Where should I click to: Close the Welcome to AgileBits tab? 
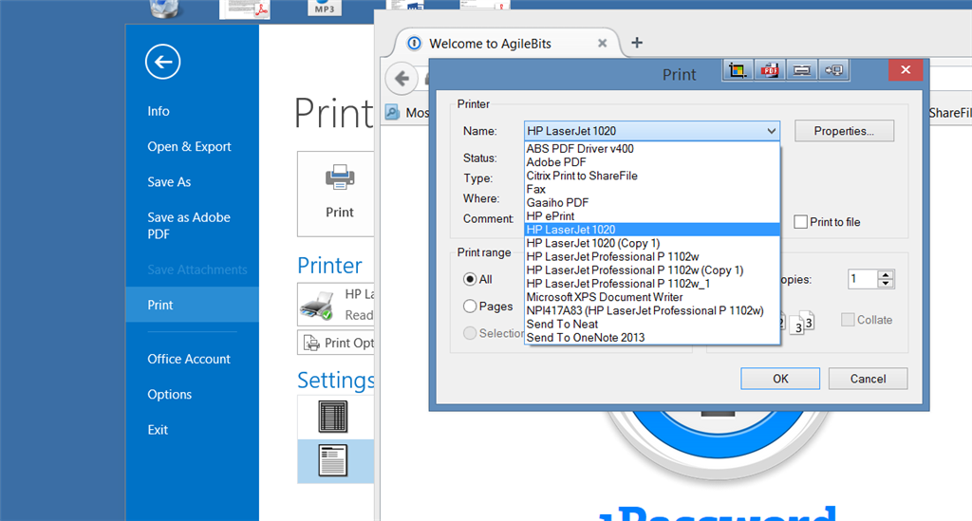point(602,44)
